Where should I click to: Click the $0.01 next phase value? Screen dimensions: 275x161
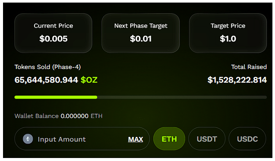tap(141, 39)
